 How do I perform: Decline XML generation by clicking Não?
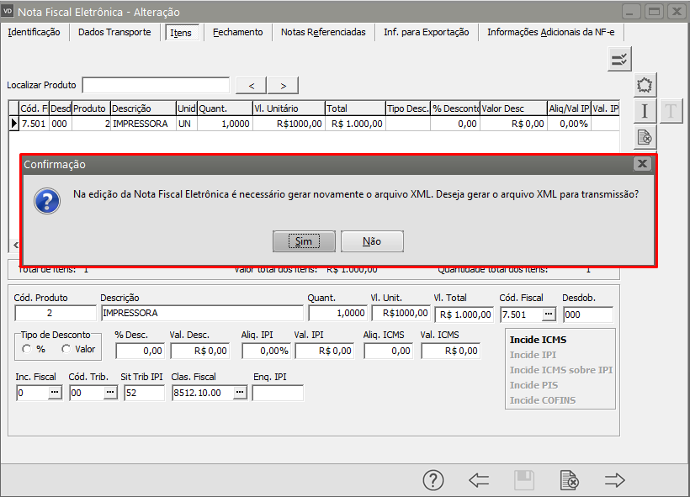(372, 241)
